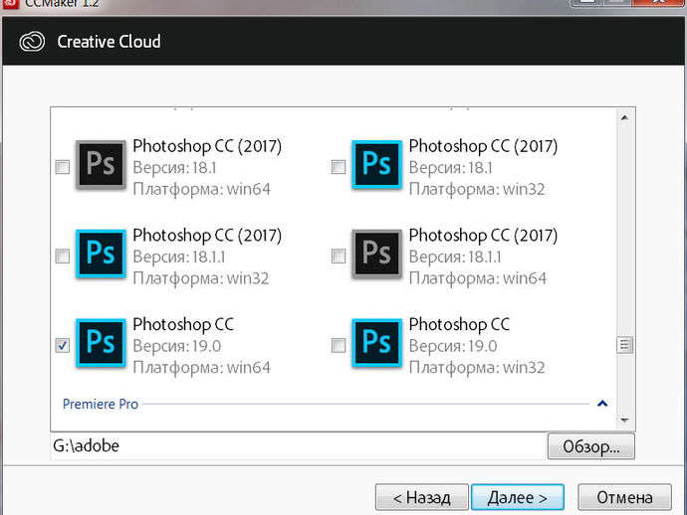Screen dimensions: 687x515
Task: Collapse the Premiere Pro section chevron
Action: point(602,404)
